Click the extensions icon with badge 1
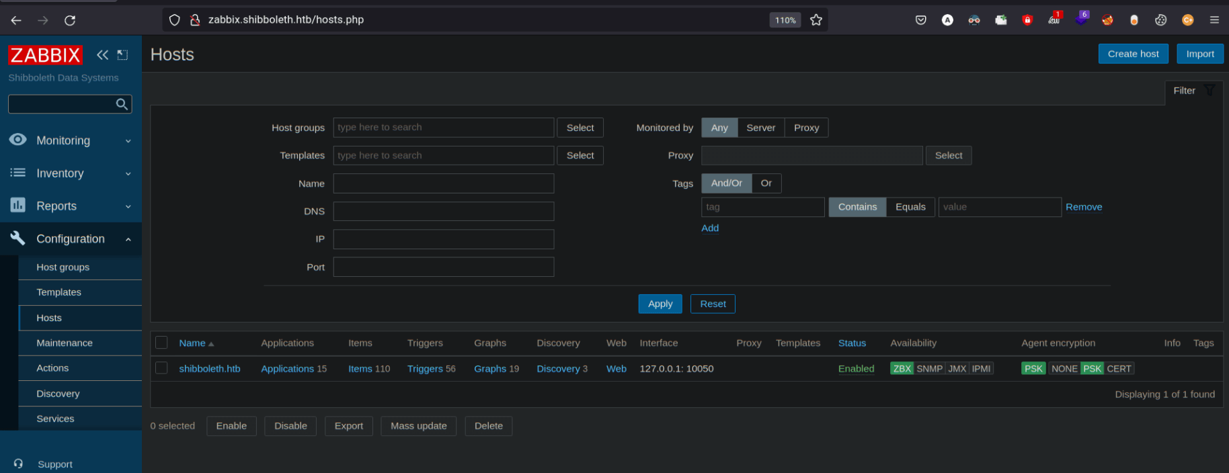Viewport: 1229px width, 473px height. coord(1054,19)
